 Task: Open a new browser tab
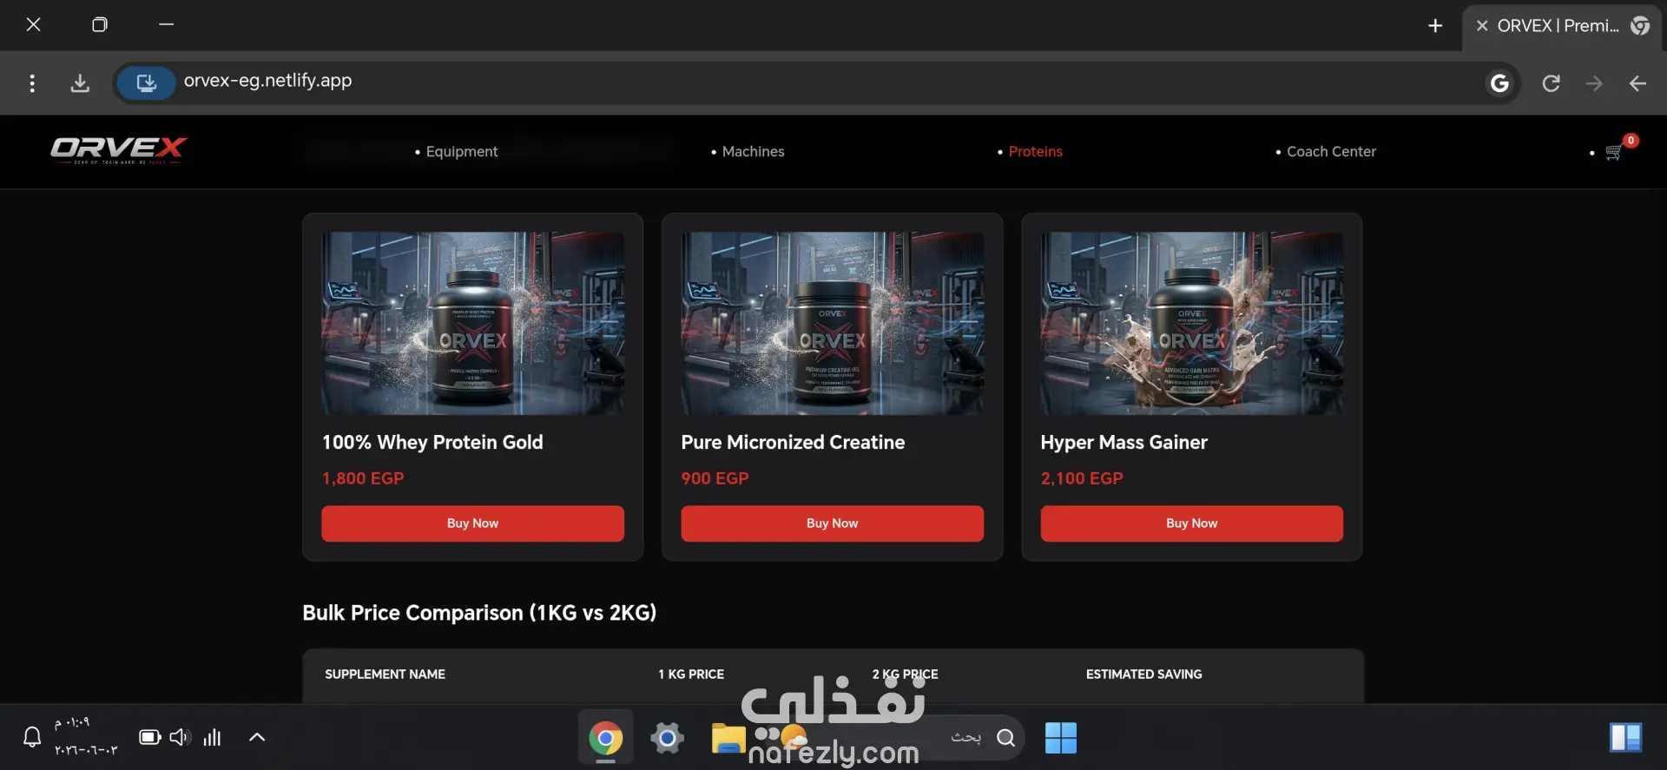(1435, 26)
